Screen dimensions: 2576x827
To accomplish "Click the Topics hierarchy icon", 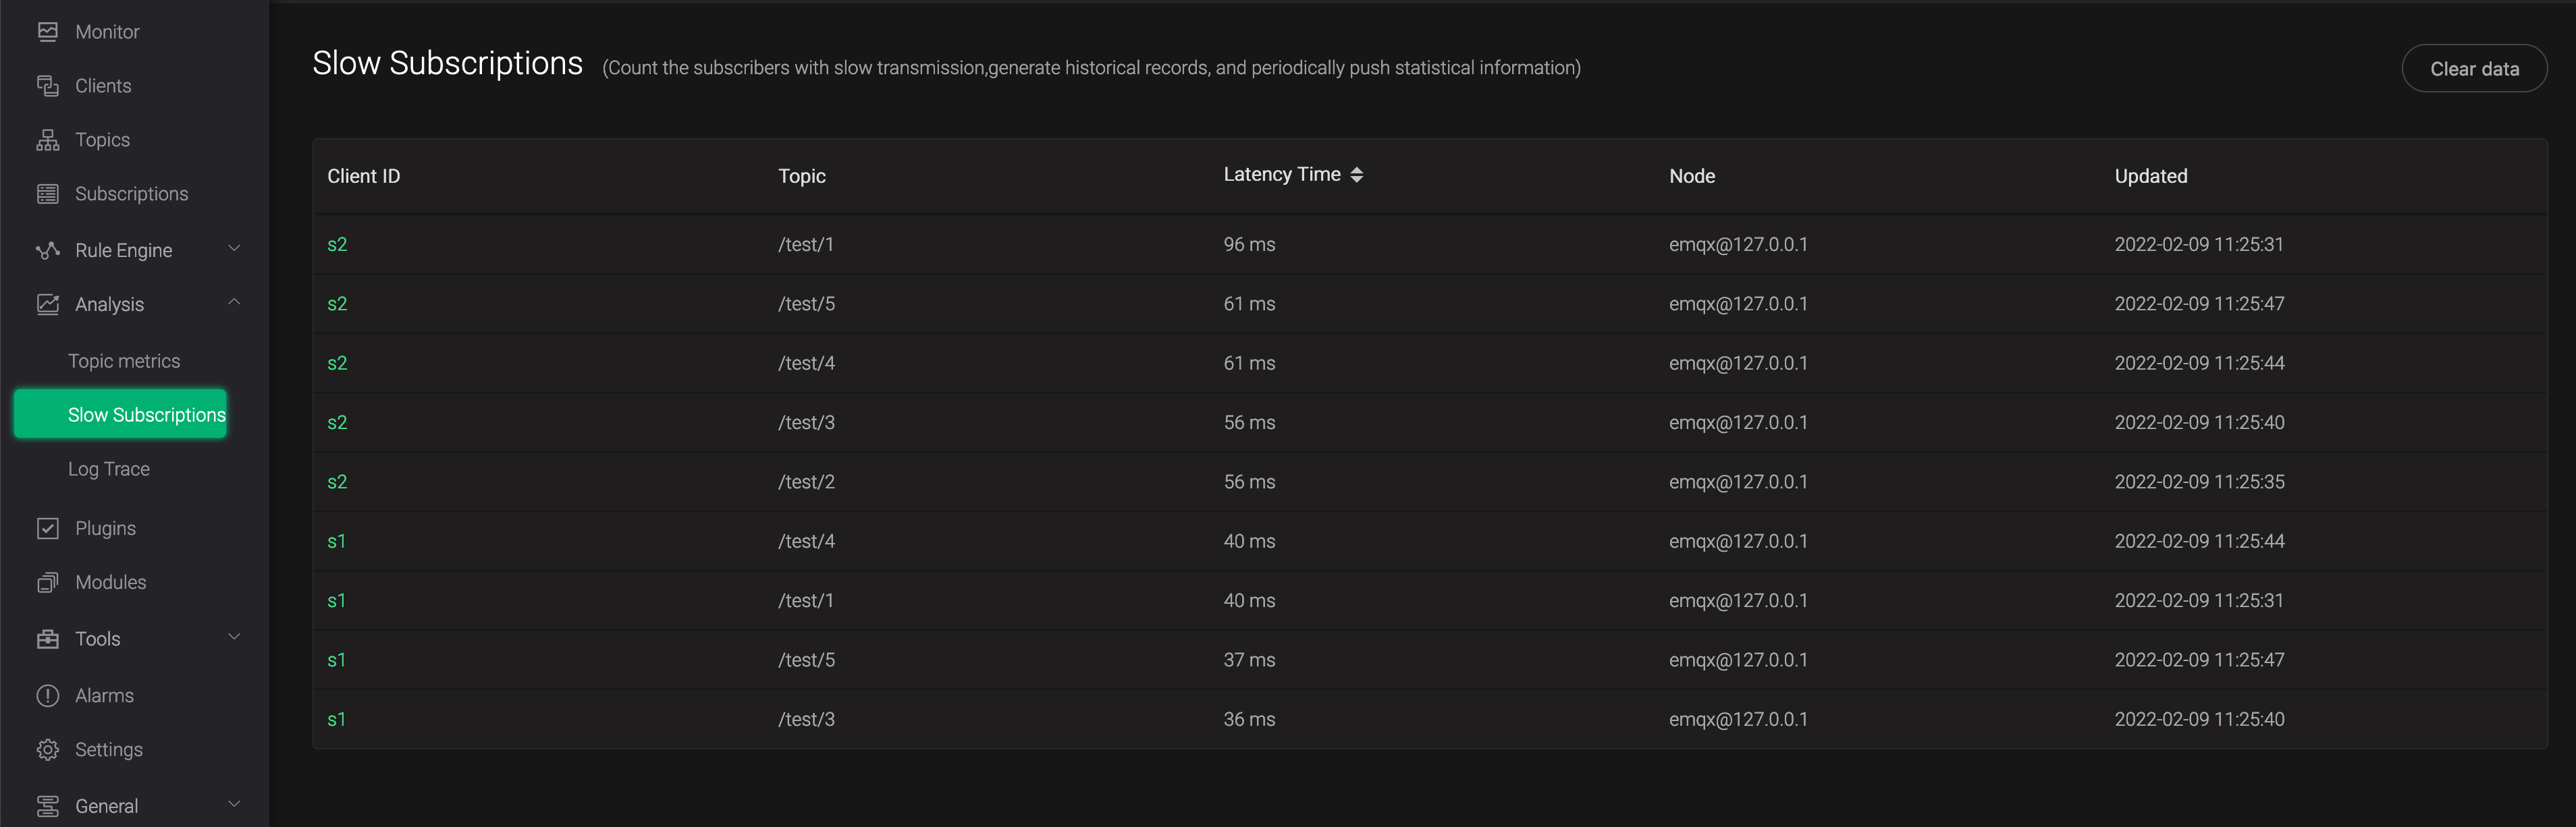I will click(47, 140).
